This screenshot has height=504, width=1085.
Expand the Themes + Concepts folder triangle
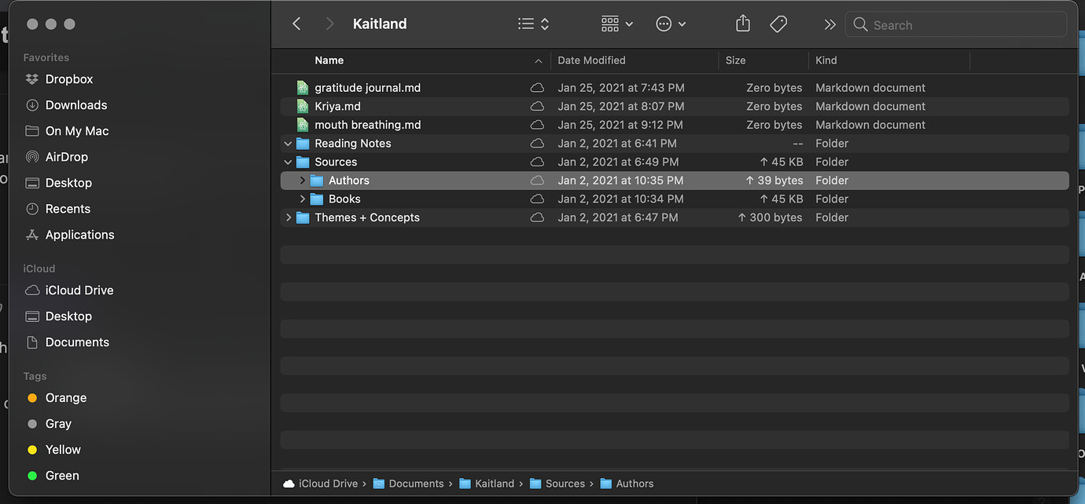[288, 217]
